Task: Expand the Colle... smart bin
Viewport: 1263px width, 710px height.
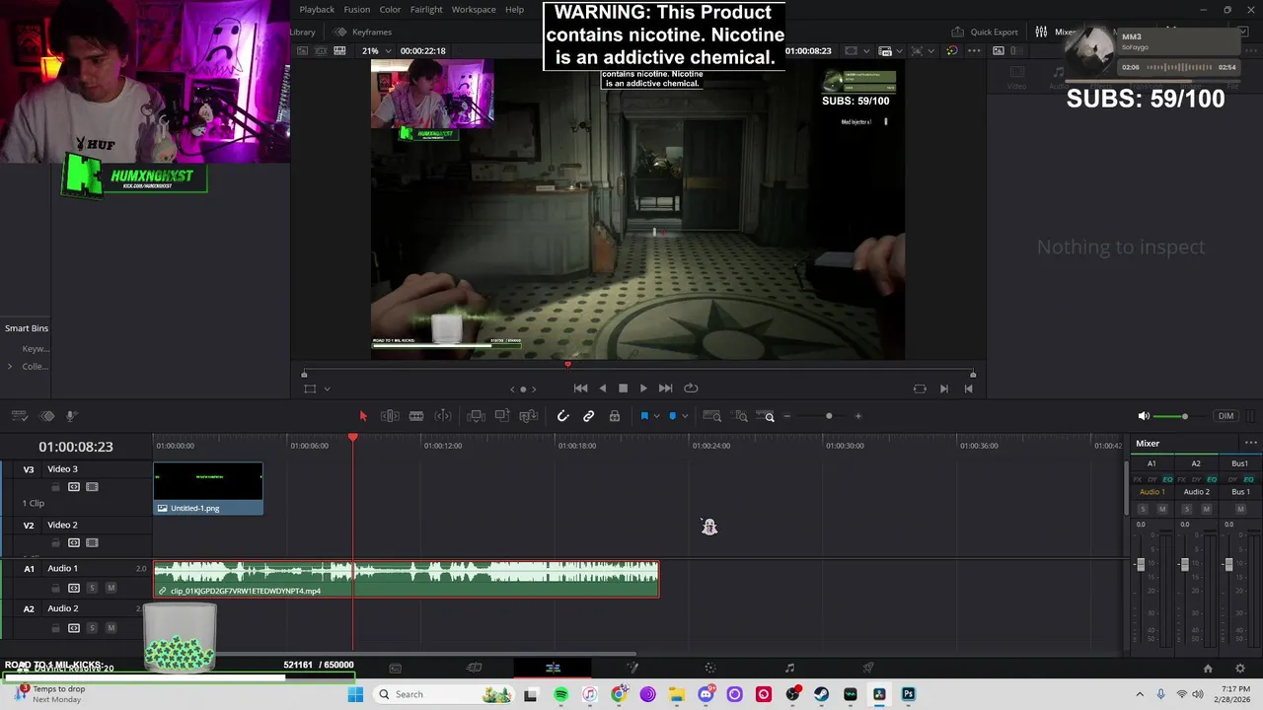Action: coord(10,367)
